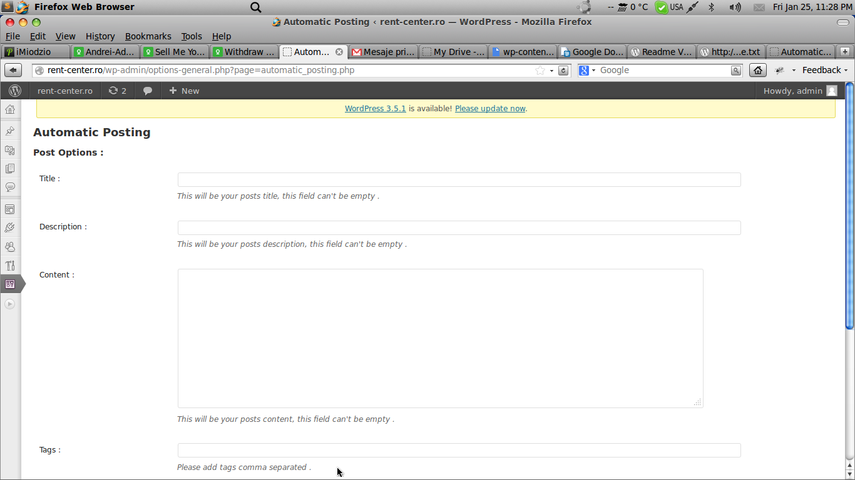Click the WordPress logo in admin bar
The image size is (855, 480).
15,91
